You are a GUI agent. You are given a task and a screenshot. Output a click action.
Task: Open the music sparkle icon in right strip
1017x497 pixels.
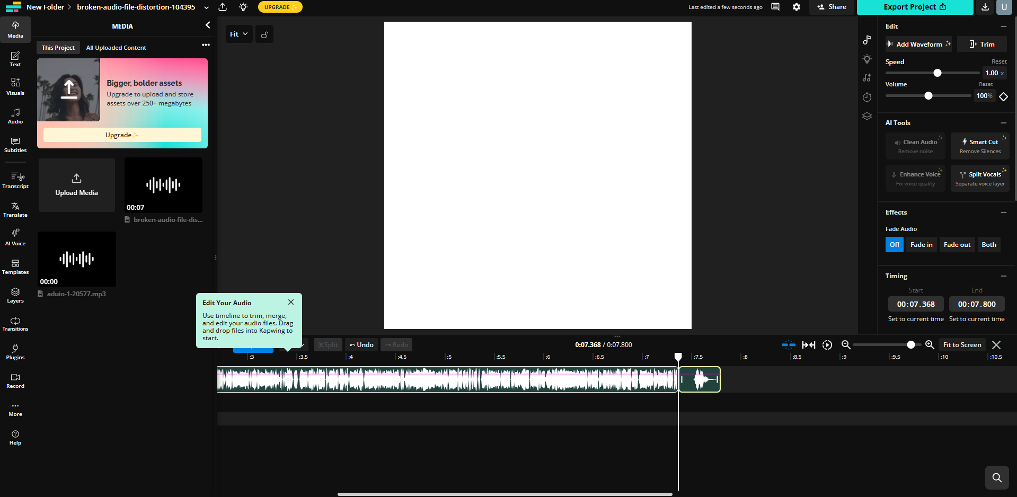(867, 78)
